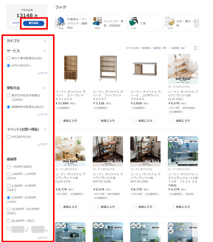The height and width of the screenshot is (242, 213).
Task: Click the 絞り込む filter button
Action: (x=34, y=23)
